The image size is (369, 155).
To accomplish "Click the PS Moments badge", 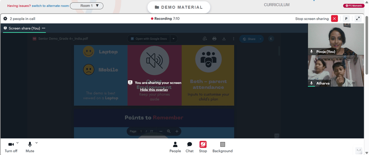I will pyautogui.click(x=354, y=6).
